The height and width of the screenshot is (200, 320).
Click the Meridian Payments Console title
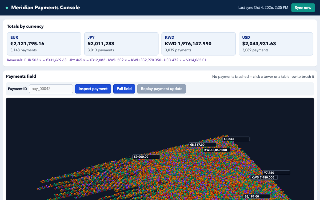46,8
